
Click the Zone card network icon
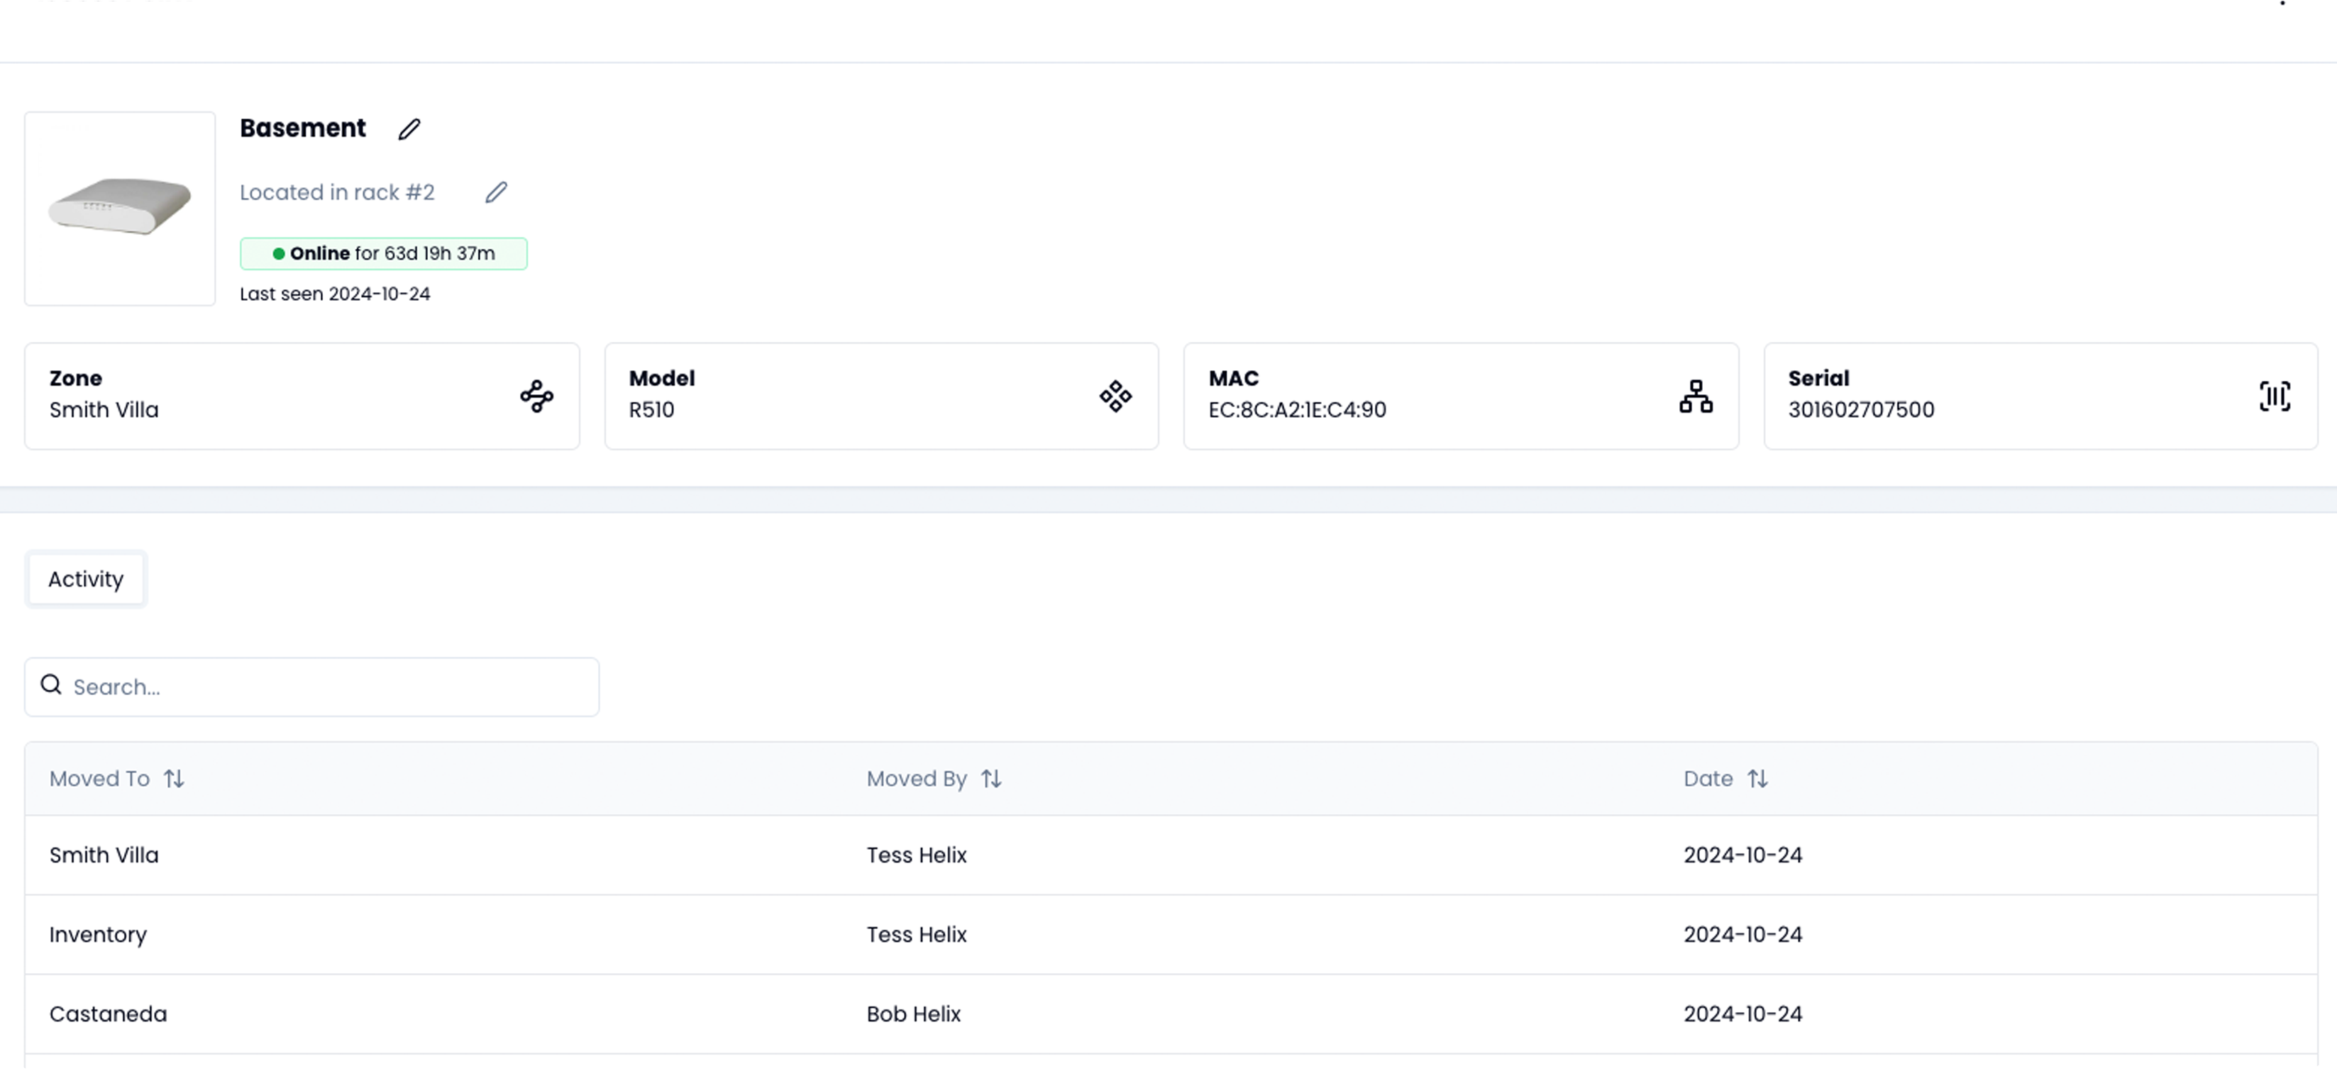536,396
